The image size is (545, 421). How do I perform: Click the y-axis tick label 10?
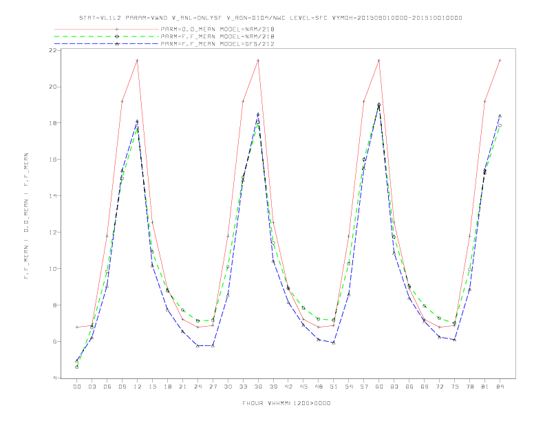[x=52, y=269]
